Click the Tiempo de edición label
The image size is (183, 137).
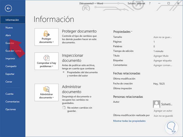pos(123,51)
